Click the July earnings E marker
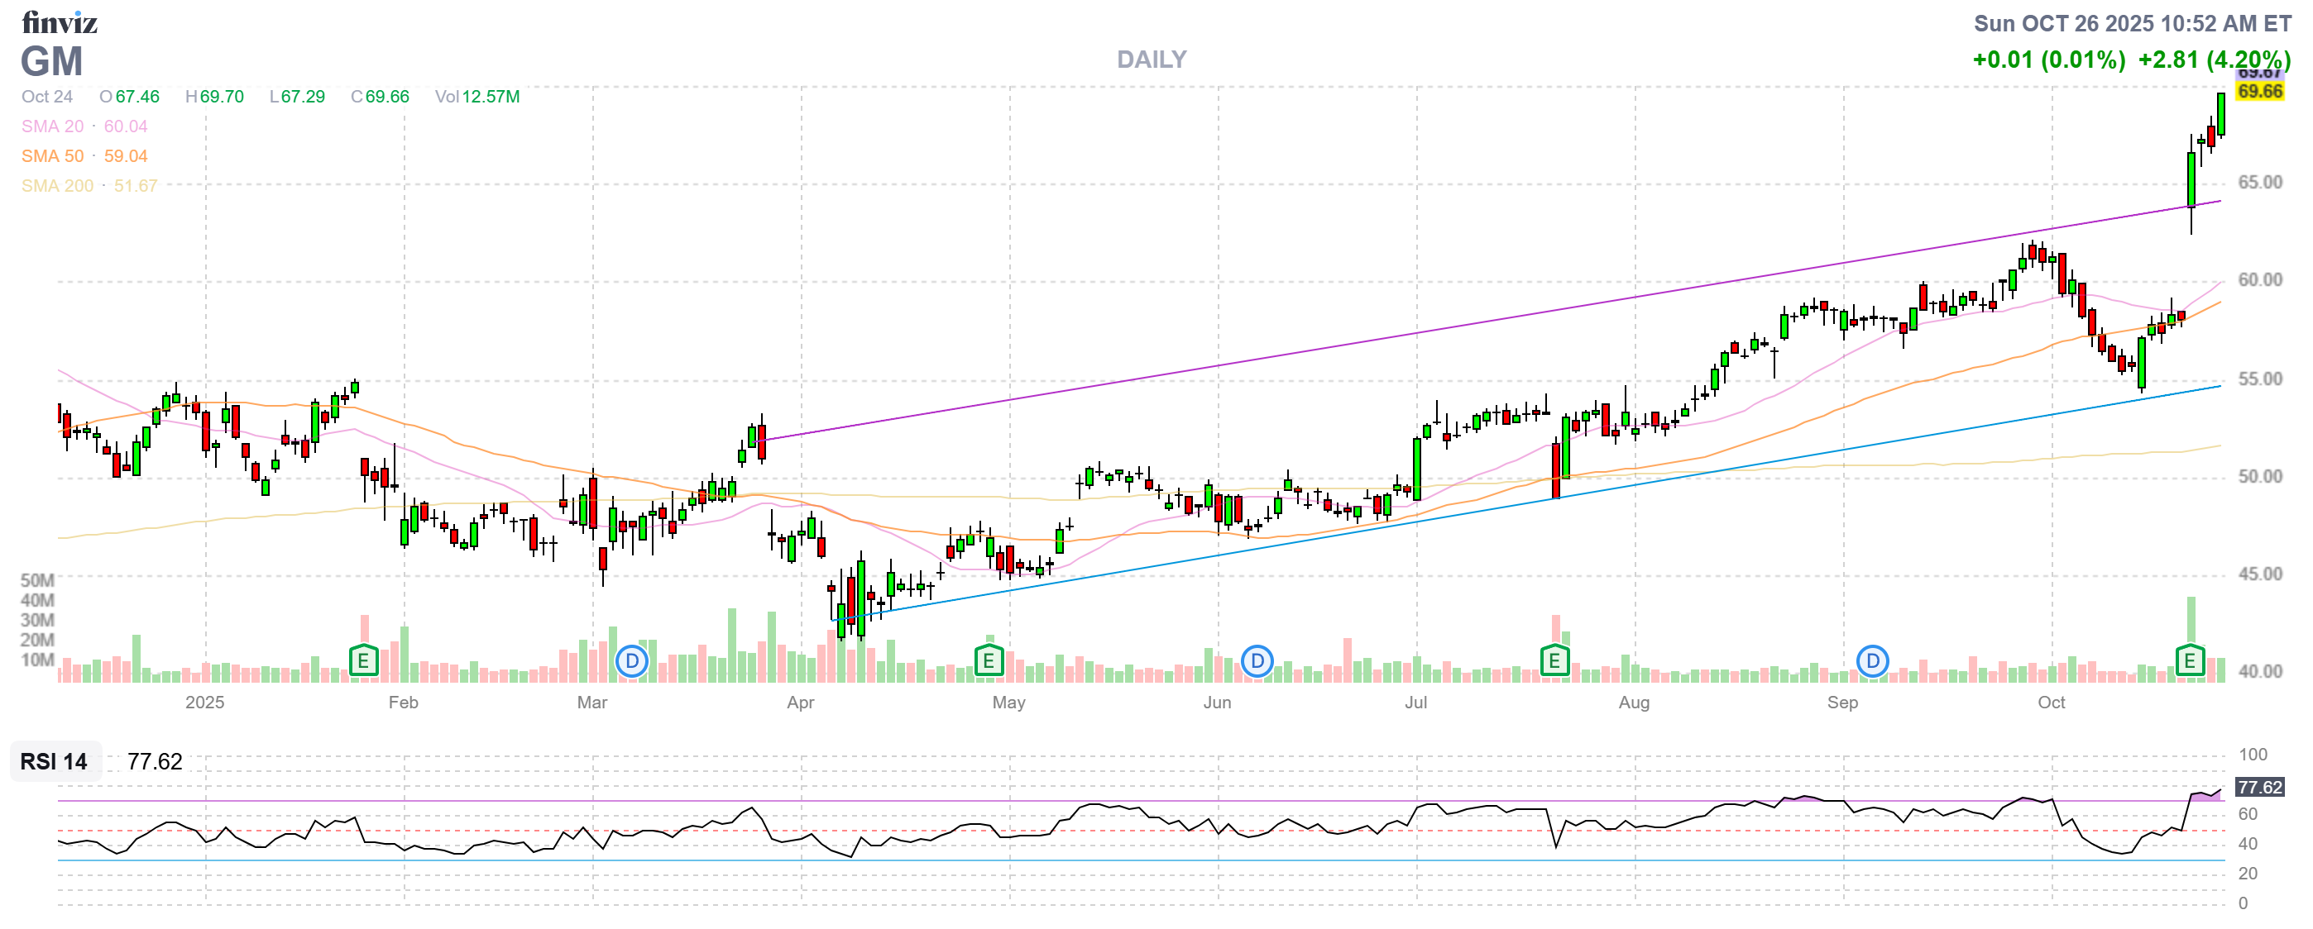 coord(1554,662)
